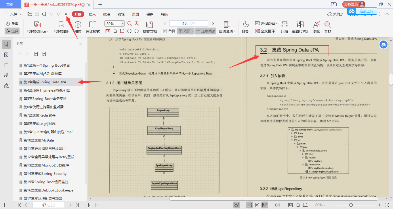Jump to first page in status bar
Screen dimensions: 393x209
click(x=19, y=205)
